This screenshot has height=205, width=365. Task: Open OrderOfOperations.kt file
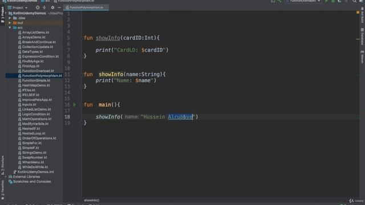point(39,138)
